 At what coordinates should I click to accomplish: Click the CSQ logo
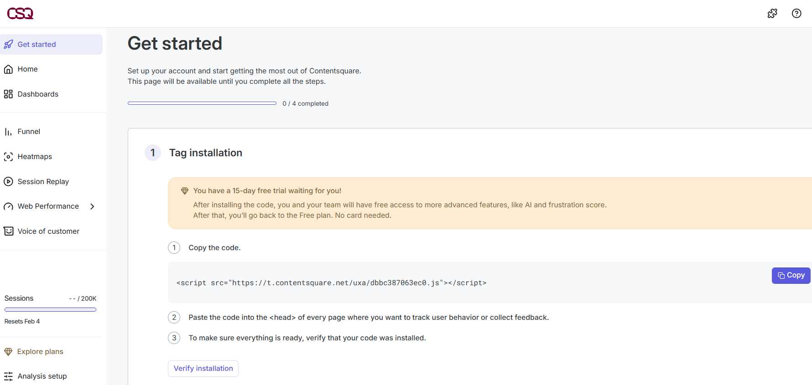21,14
